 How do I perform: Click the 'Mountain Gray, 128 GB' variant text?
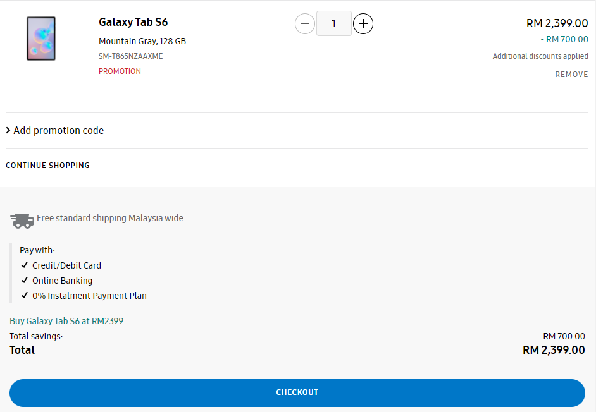click(x=142, y=41)
